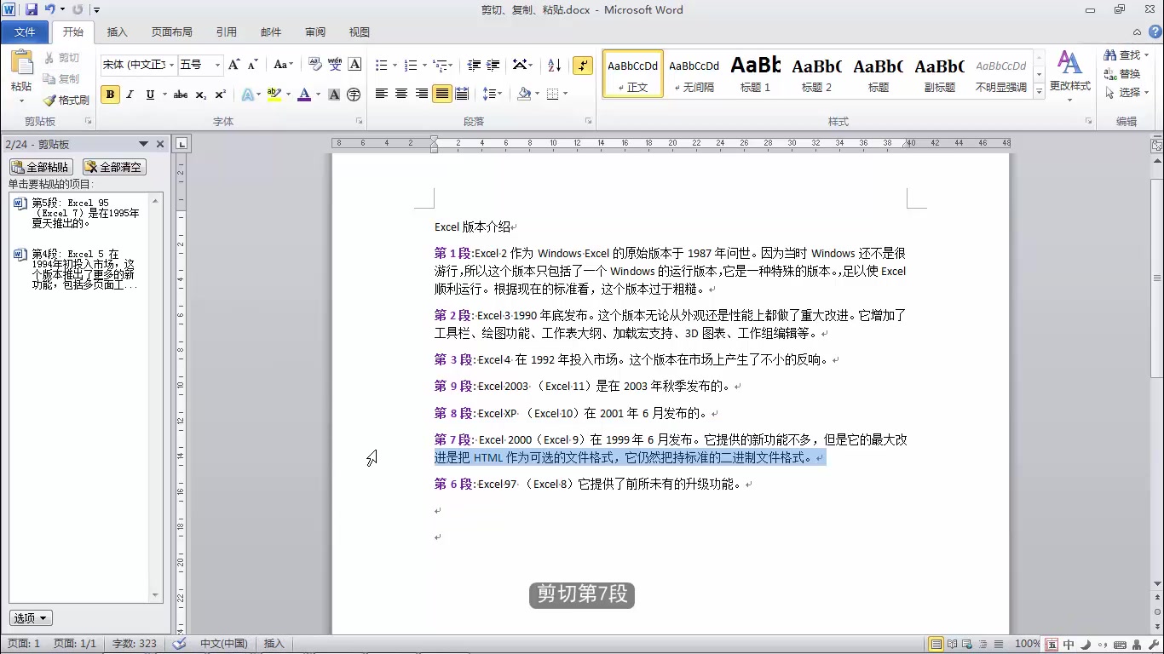Image resolution: width=1164 pixels, height=654 pixels.
Task: Open the Select (选择) dropdown
Action: pyautogui.click(x=1126, y=92)
